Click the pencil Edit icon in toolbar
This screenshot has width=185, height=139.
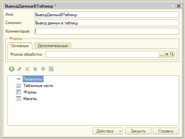point(20,69)
